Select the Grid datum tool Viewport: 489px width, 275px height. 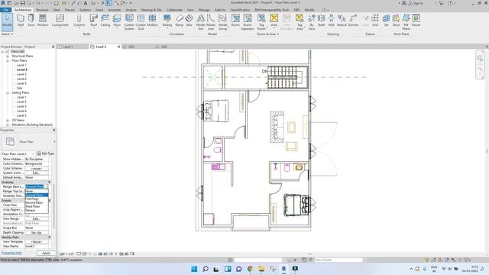[375, 21]
